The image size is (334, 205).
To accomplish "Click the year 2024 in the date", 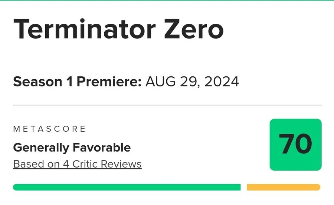I will coord(221,82).
